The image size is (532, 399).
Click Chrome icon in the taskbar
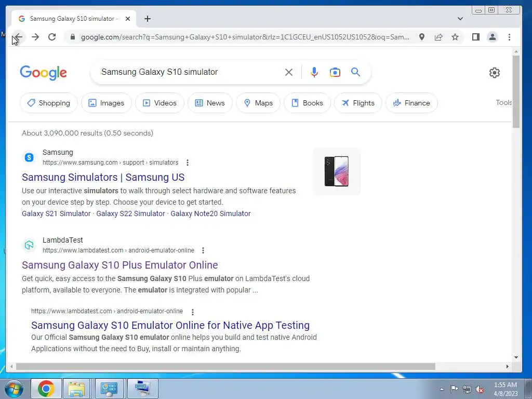point(46,389)
